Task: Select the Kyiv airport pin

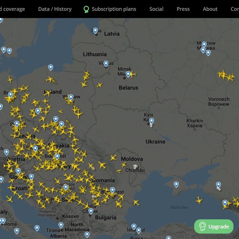Action: point(151,121)
